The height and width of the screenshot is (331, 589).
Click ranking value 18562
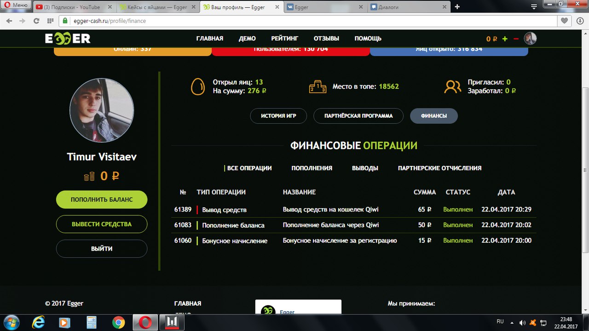[389, 86]
